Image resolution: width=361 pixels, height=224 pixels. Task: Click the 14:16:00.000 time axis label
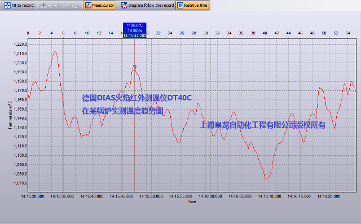(x=210, y=196)
